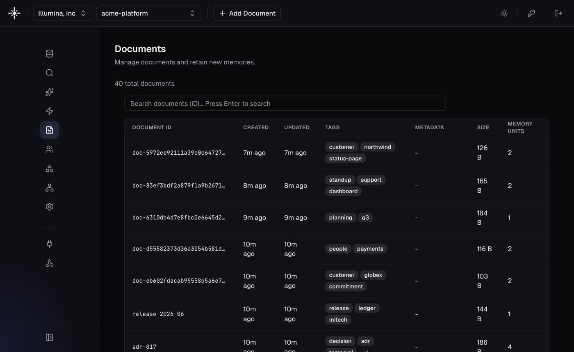Click the Memory Units column header
Viewport: 574px width, 352px height.
tap(520, 127)
